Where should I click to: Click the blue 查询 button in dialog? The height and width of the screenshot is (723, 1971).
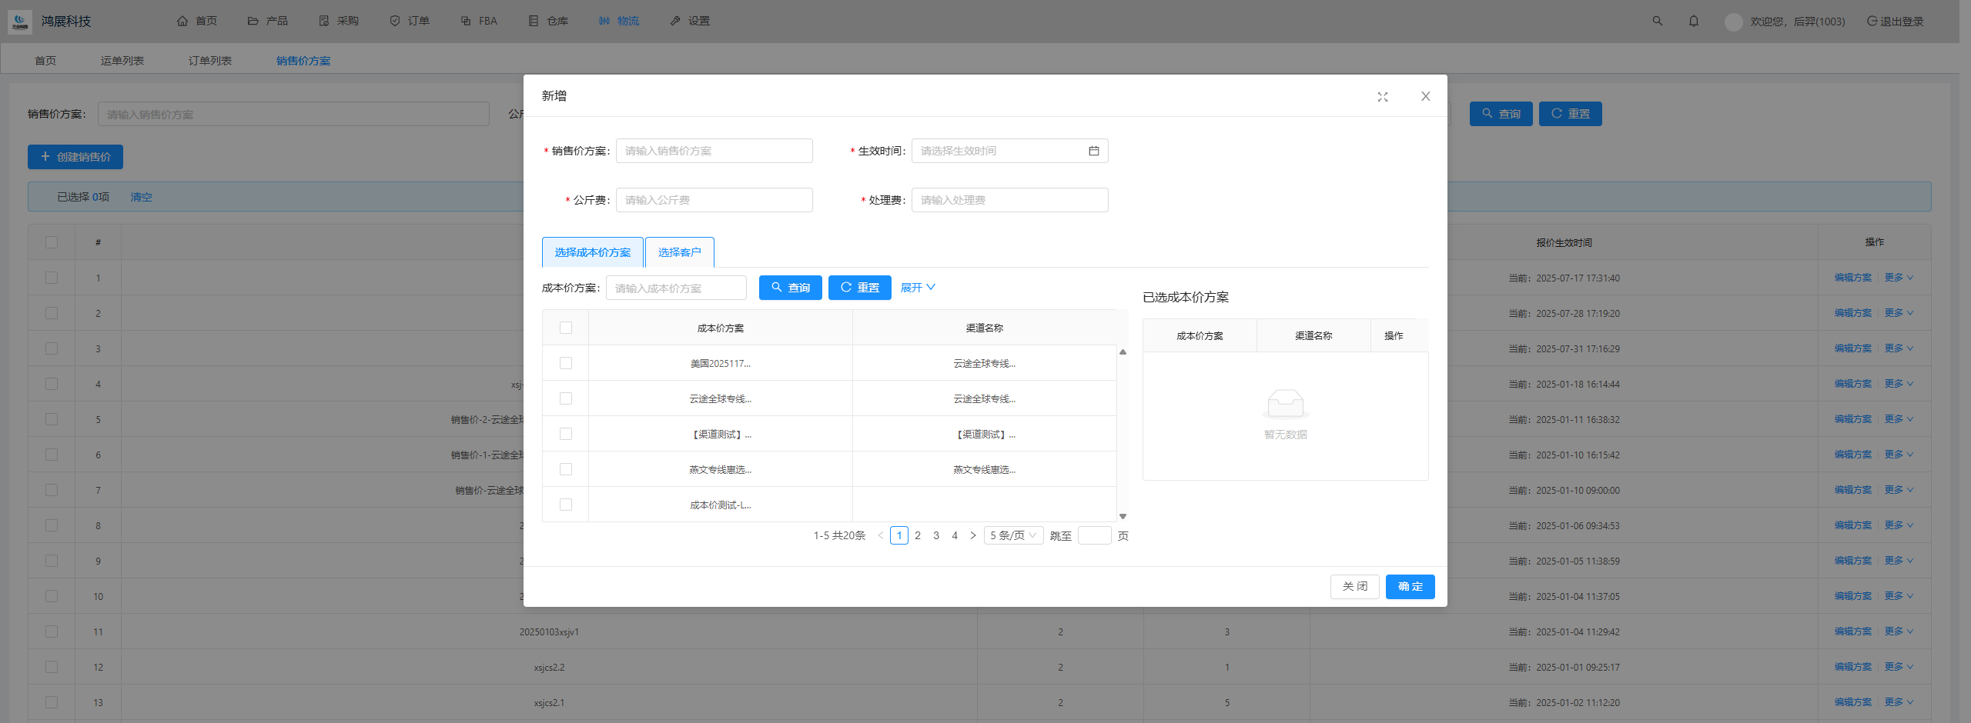(x=790, y=288)
